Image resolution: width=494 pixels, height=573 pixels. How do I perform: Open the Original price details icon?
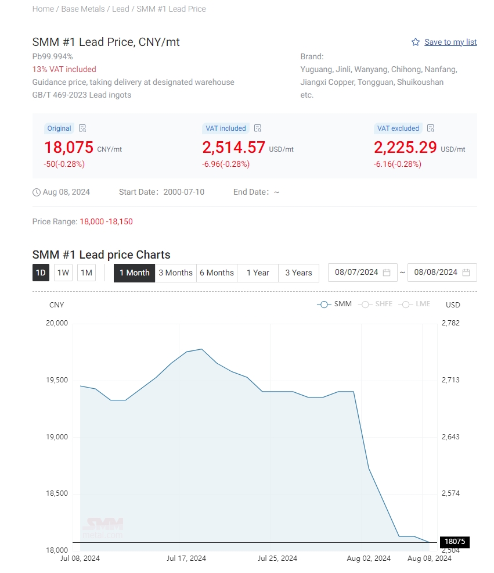point(82,128)
